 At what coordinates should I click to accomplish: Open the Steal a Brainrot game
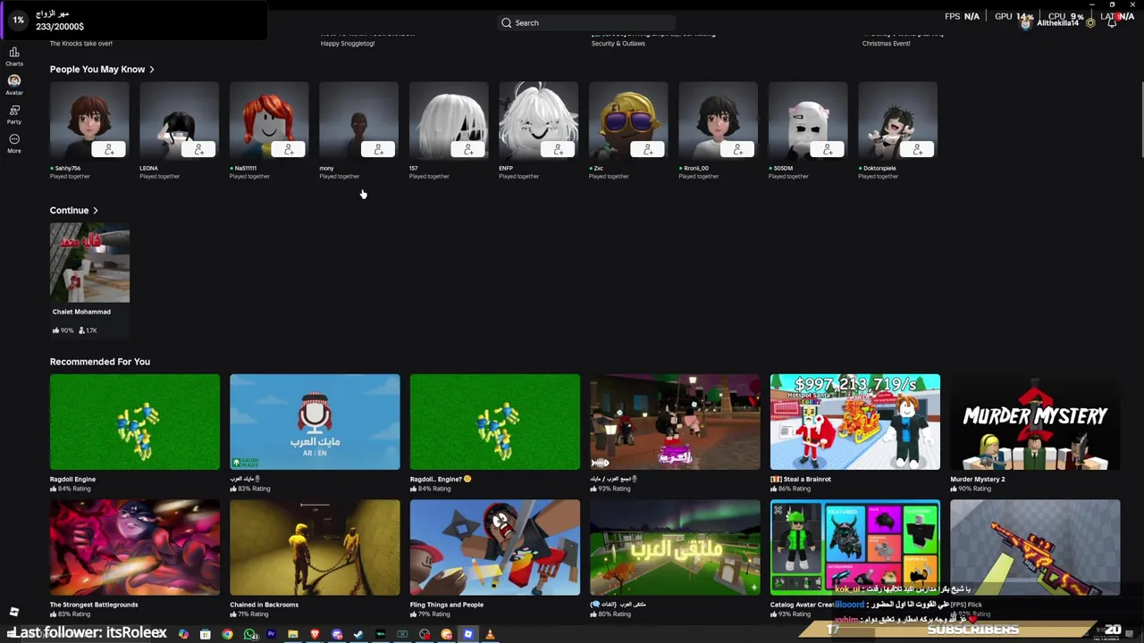click(x=855, y=422)
